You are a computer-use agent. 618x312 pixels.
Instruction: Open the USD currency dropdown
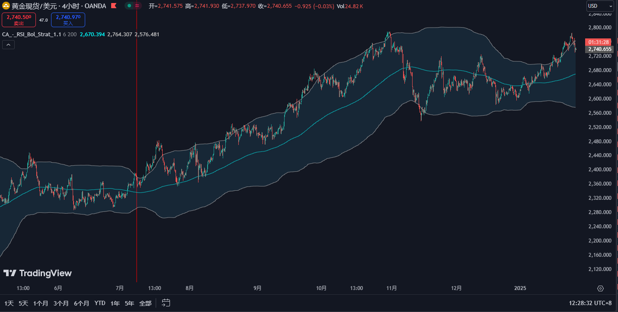point(600,6)
